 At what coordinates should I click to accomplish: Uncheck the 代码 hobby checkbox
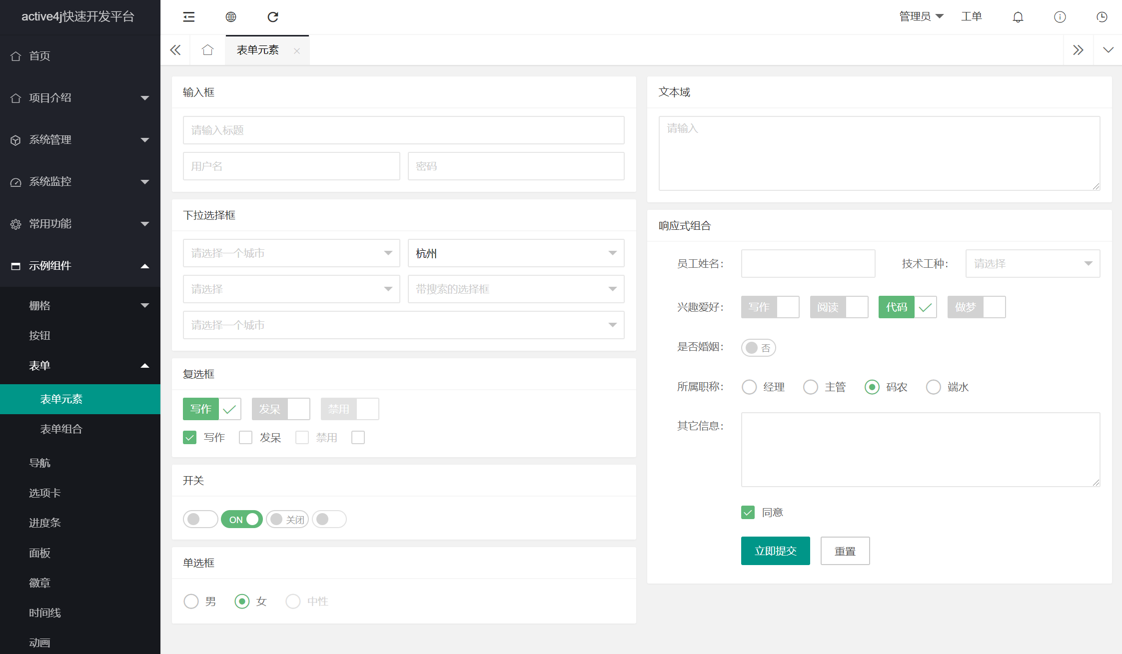pyautogui.click(x=908, y=307)
